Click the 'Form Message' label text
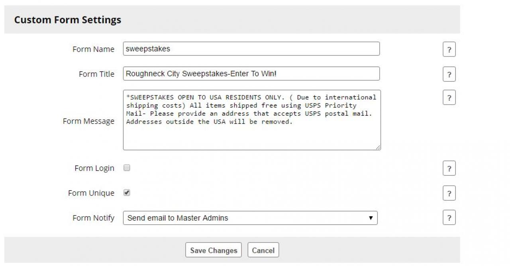This screenshot has width=510, height=266. pyautogui.click(x=88, y=121)
